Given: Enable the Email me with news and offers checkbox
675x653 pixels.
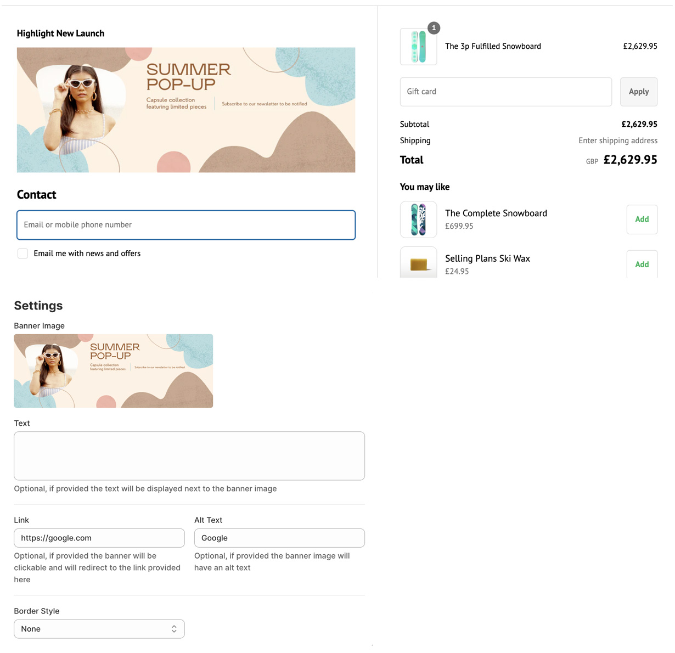Looking at the screenshot, I should [22, 254].
